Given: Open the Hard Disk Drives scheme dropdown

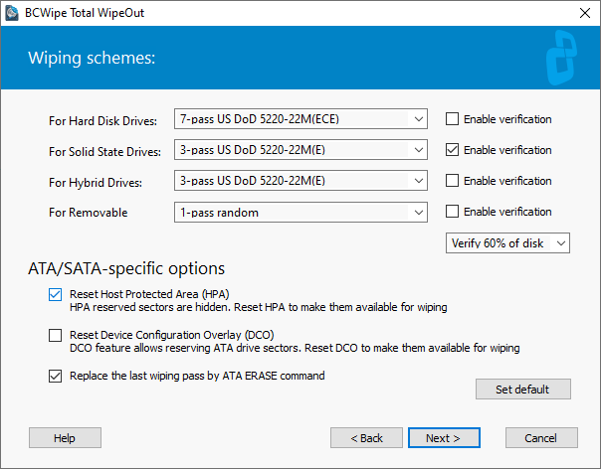Looking at the screenshot, I should (300, 119).
